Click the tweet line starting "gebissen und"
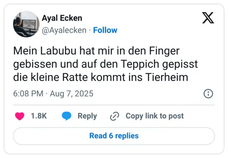 tap(106, 64)
